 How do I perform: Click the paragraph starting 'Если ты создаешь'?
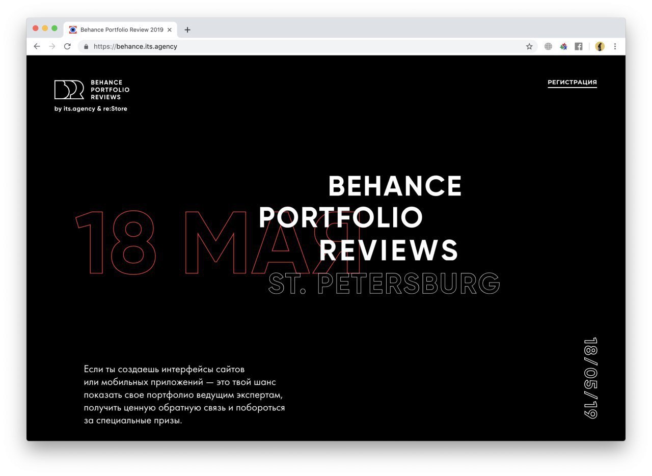click(x=184, y=395)
